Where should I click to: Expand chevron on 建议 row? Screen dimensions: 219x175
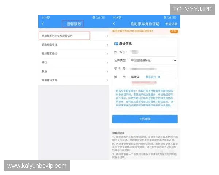[x=107, y=63]
